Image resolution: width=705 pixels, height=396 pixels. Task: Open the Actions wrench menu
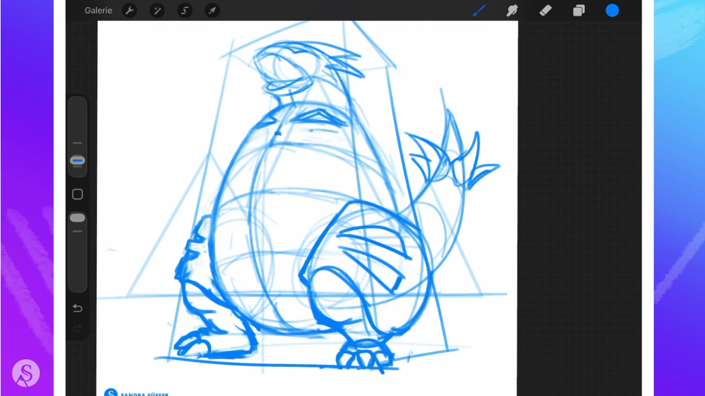point(130,10)
